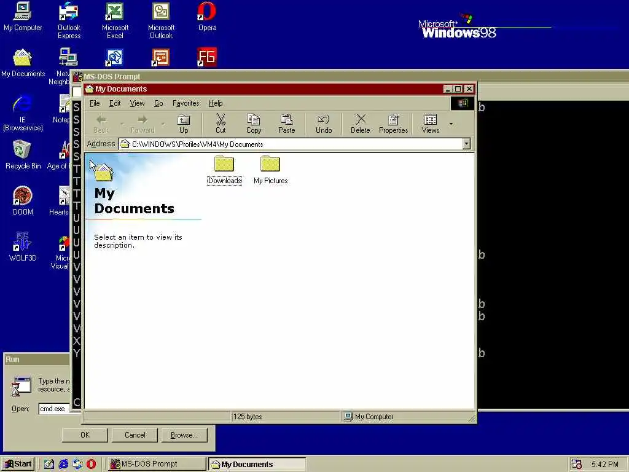Open the Views dropdown arrow
This screenshot has width=629, height=472.
(x=451, y=124)
